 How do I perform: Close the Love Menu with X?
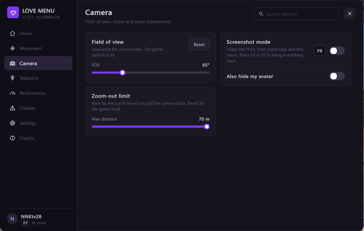[349, 14]
